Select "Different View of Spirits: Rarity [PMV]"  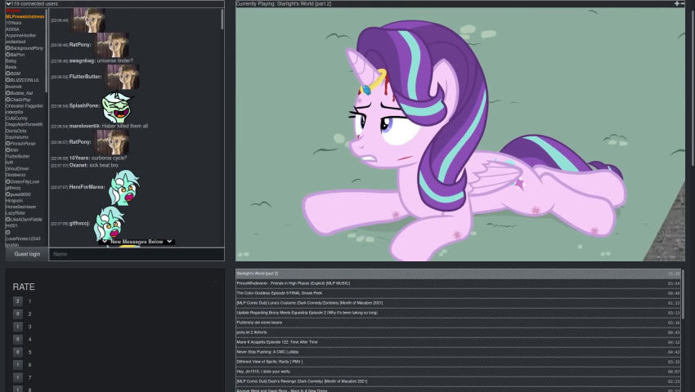pos(459,362)
